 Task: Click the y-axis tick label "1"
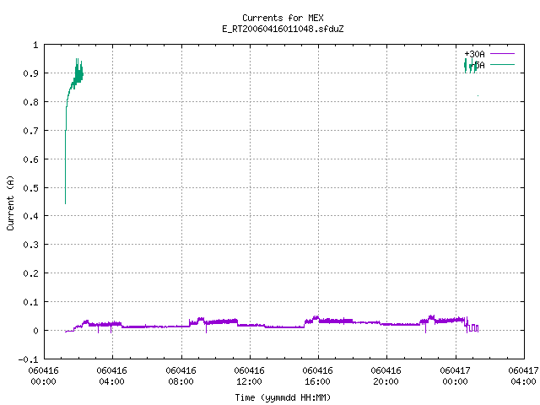35,45
